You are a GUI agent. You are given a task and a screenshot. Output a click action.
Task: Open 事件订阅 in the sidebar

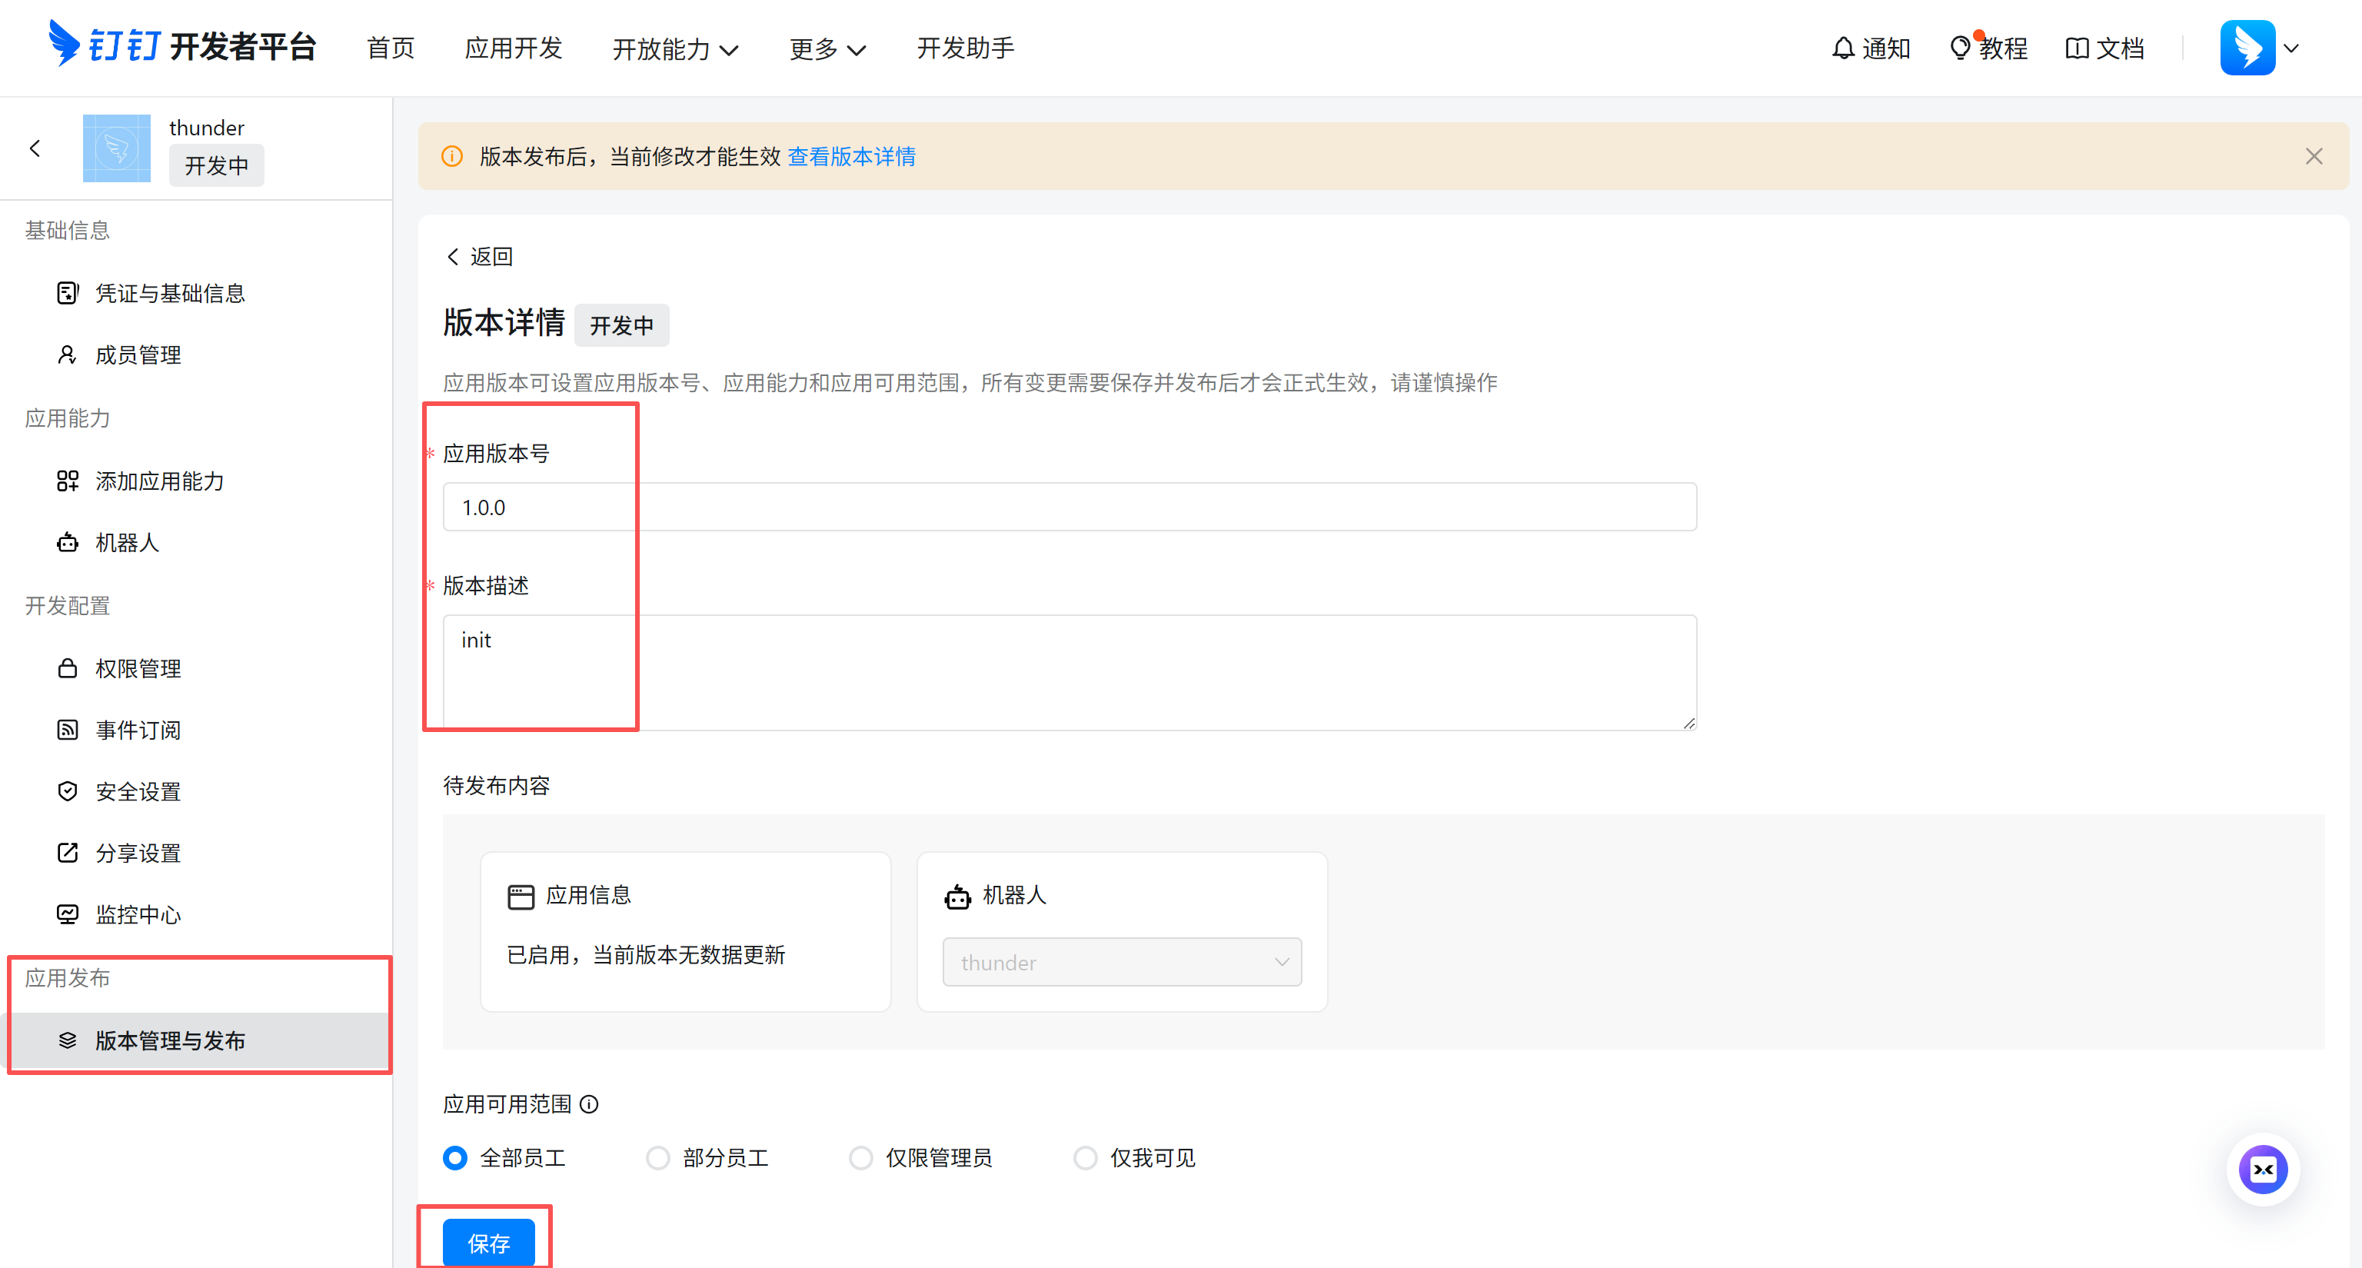[x=138, y=730]
